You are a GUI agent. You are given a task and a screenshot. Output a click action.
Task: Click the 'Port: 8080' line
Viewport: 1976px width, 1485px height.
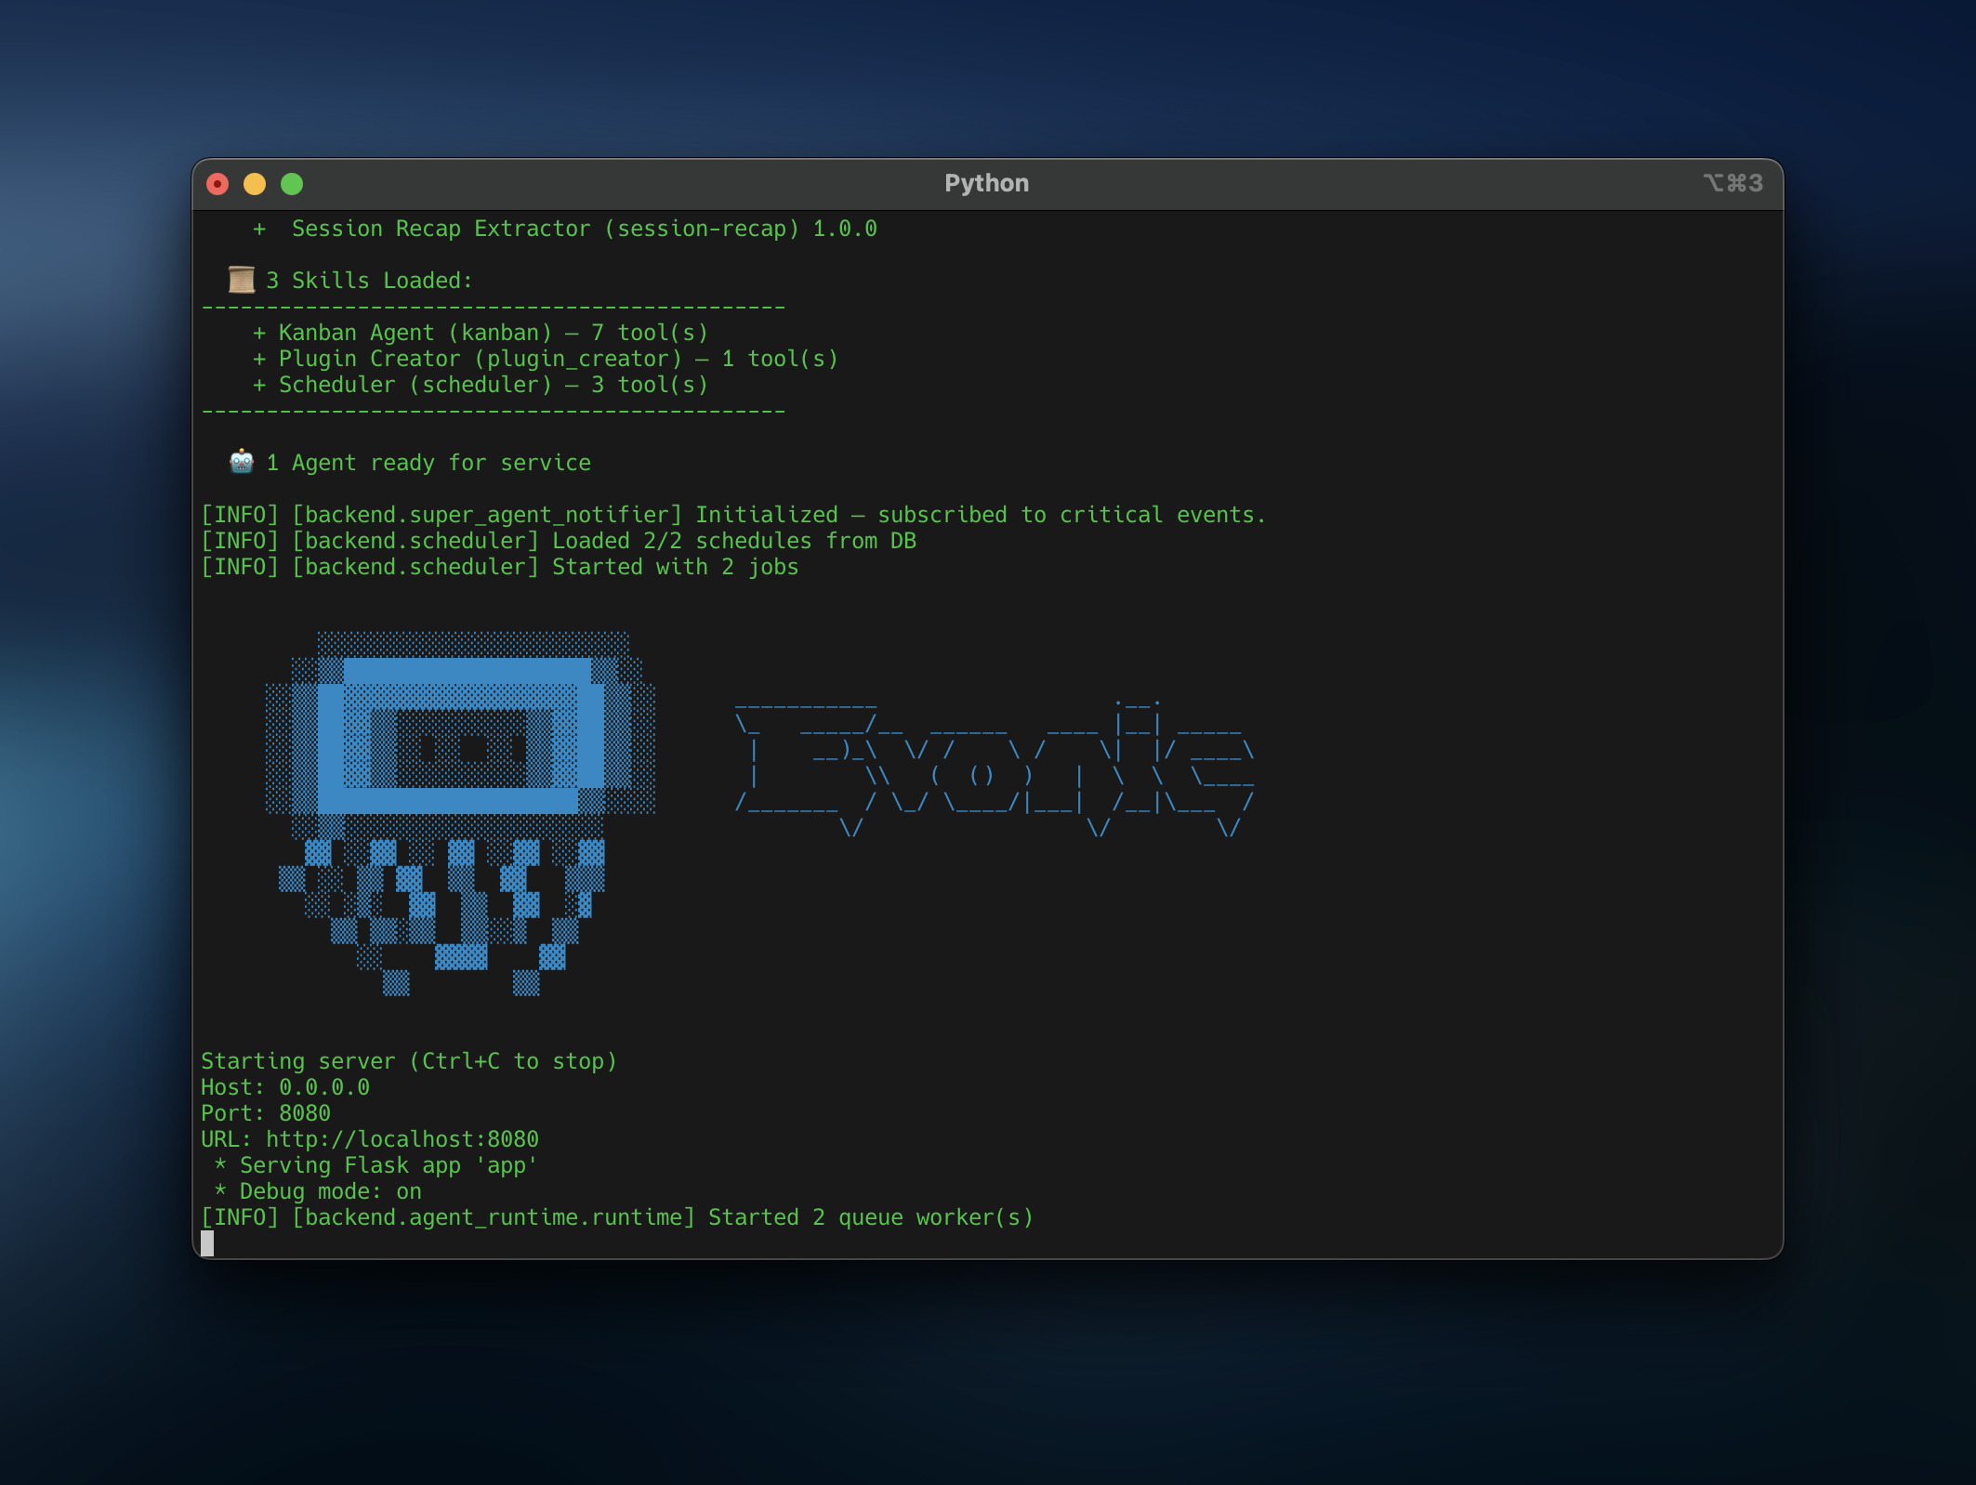(x=266, y=1113)
